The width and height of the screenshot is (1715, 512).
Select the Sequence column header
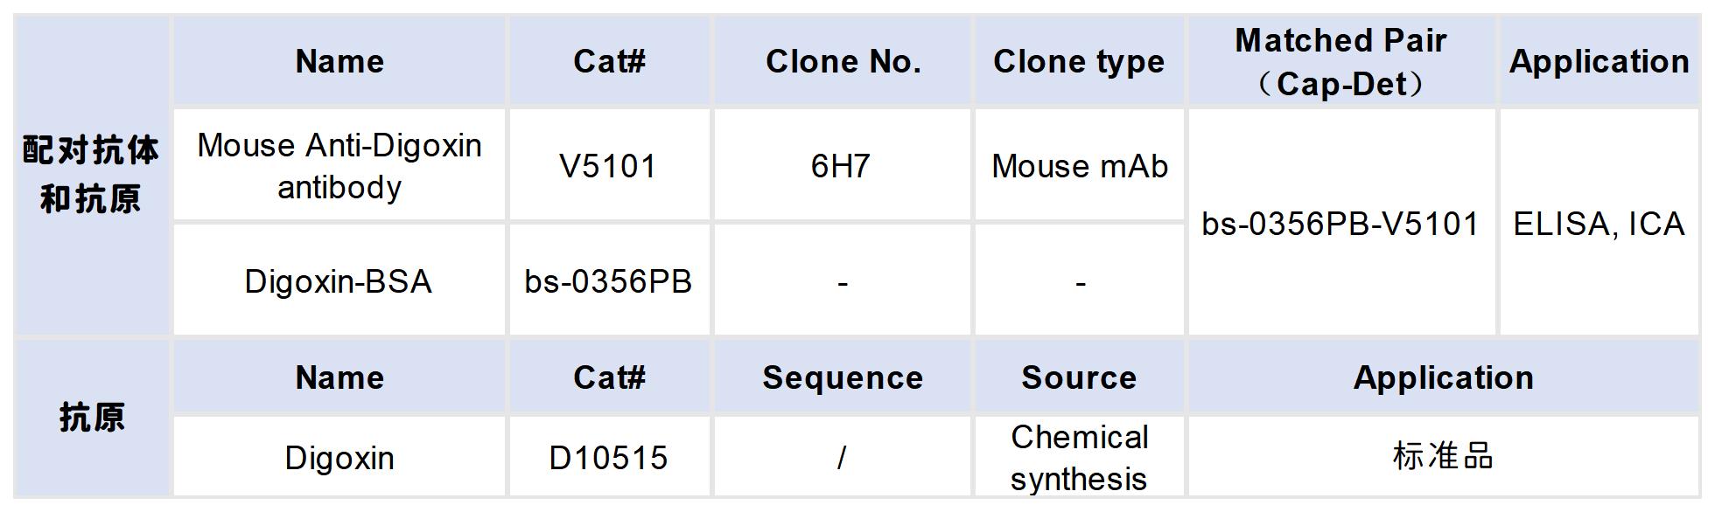coord(843,377)
